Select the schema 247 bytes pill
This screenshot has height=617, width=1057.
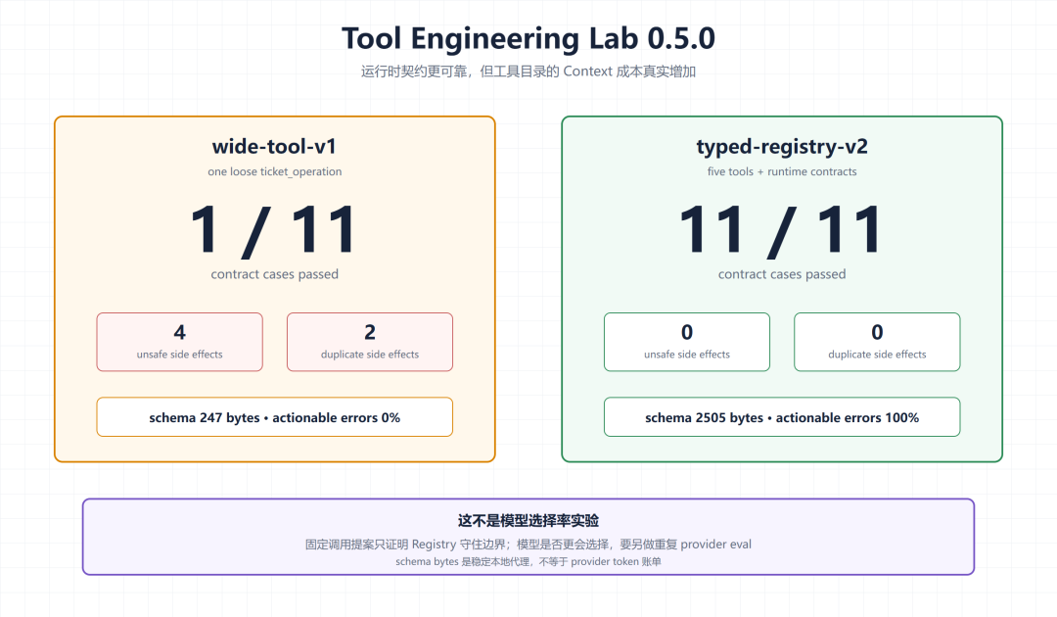(x=274, y=417)
